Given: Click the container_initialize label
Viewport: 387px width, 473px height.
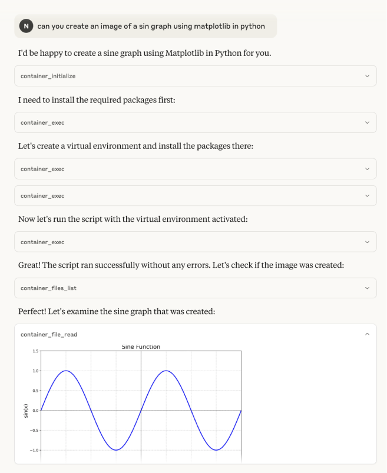Looking at the screenshot, I should coord(48,76).
